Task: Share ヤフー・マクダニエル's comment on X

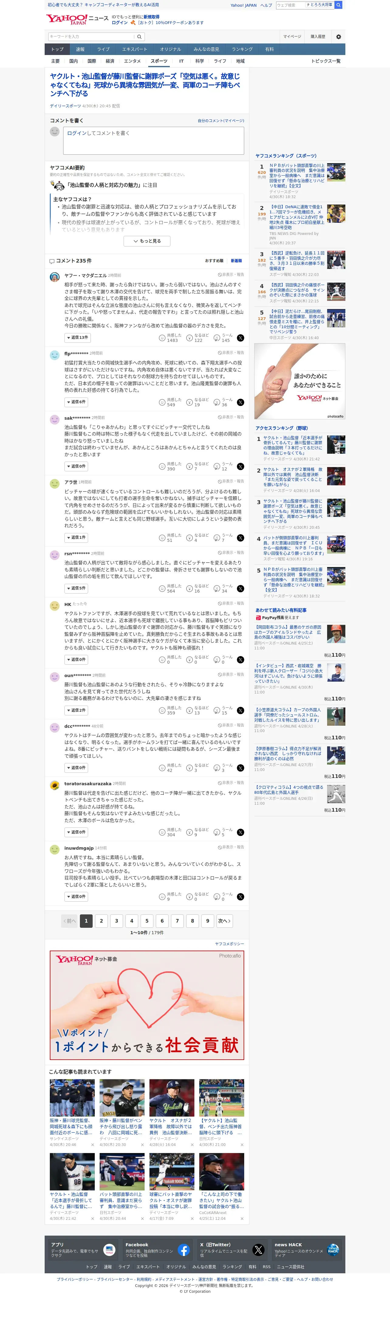Action: pyautogui.click(x=241, y=338)
